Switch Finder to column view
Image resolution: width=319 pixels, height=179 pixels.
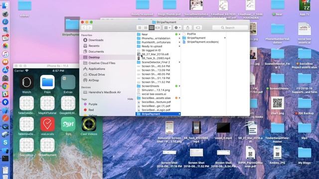click(152, 28)
